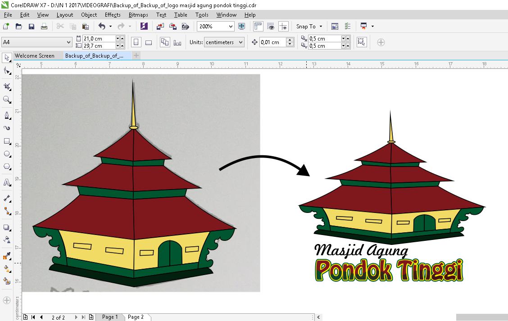Select the Crop tool
The width and height of the screenshot is (508, 321).
click(7, 86)
